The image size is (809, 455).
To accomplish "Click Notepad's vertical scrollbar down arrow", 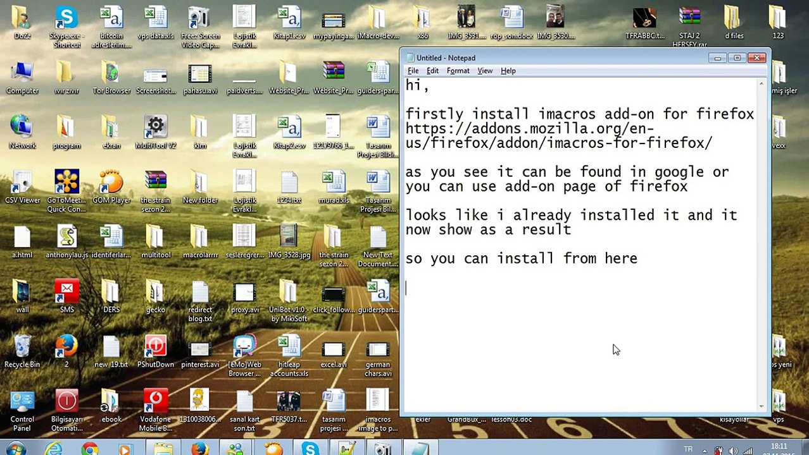I will (x=761, y=405).
